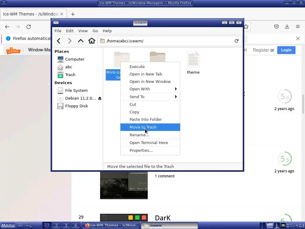Open a new Firefox tab
Viewport: 305px width, 229px height.
(x=73, y=14)
